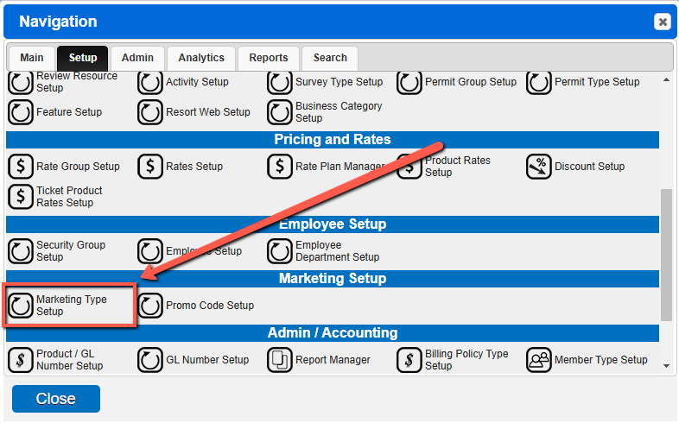
Task: Open the Report Manager icon
Action: 280,360
